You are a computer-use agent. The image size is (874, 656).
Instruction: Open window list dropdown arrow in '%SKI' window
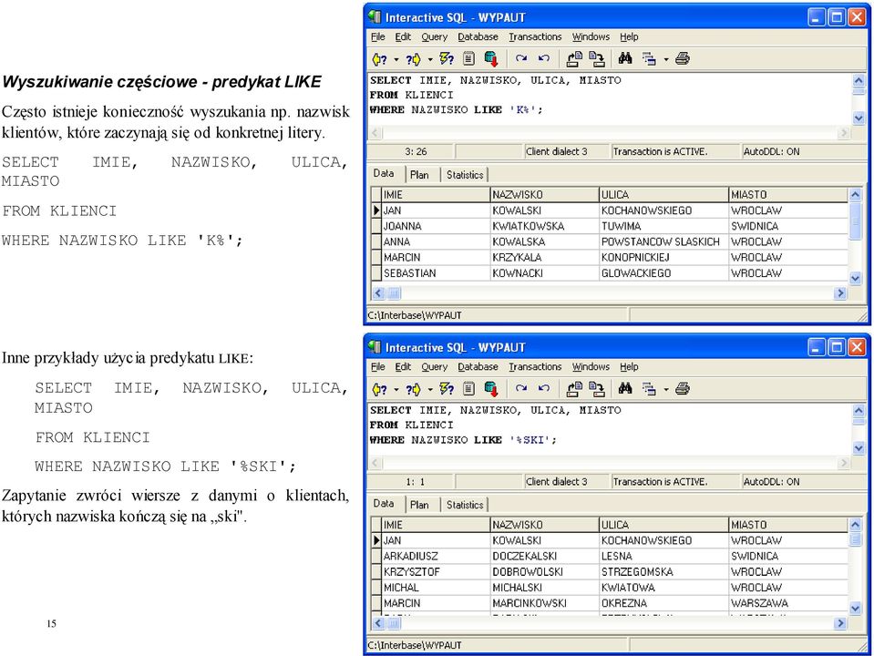666,389
